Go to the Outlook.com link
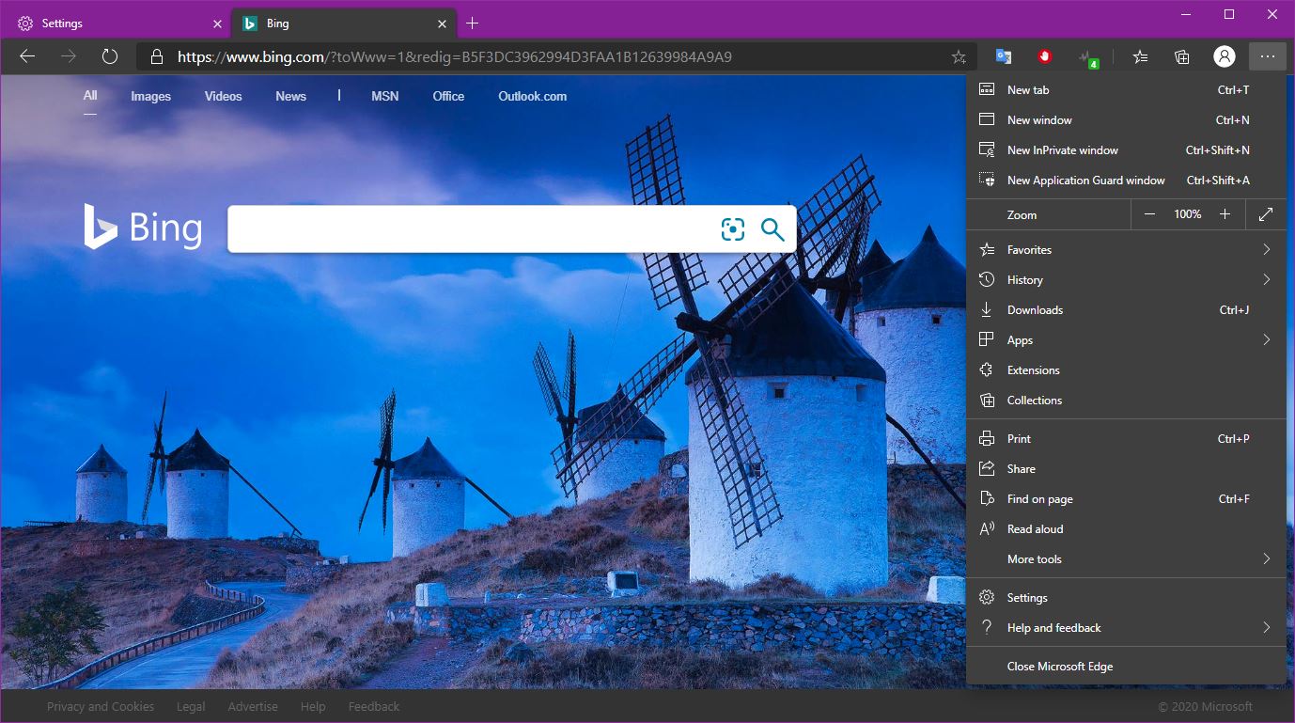The height and width of the screenshot is (723, 1295). tap(533, 96)
